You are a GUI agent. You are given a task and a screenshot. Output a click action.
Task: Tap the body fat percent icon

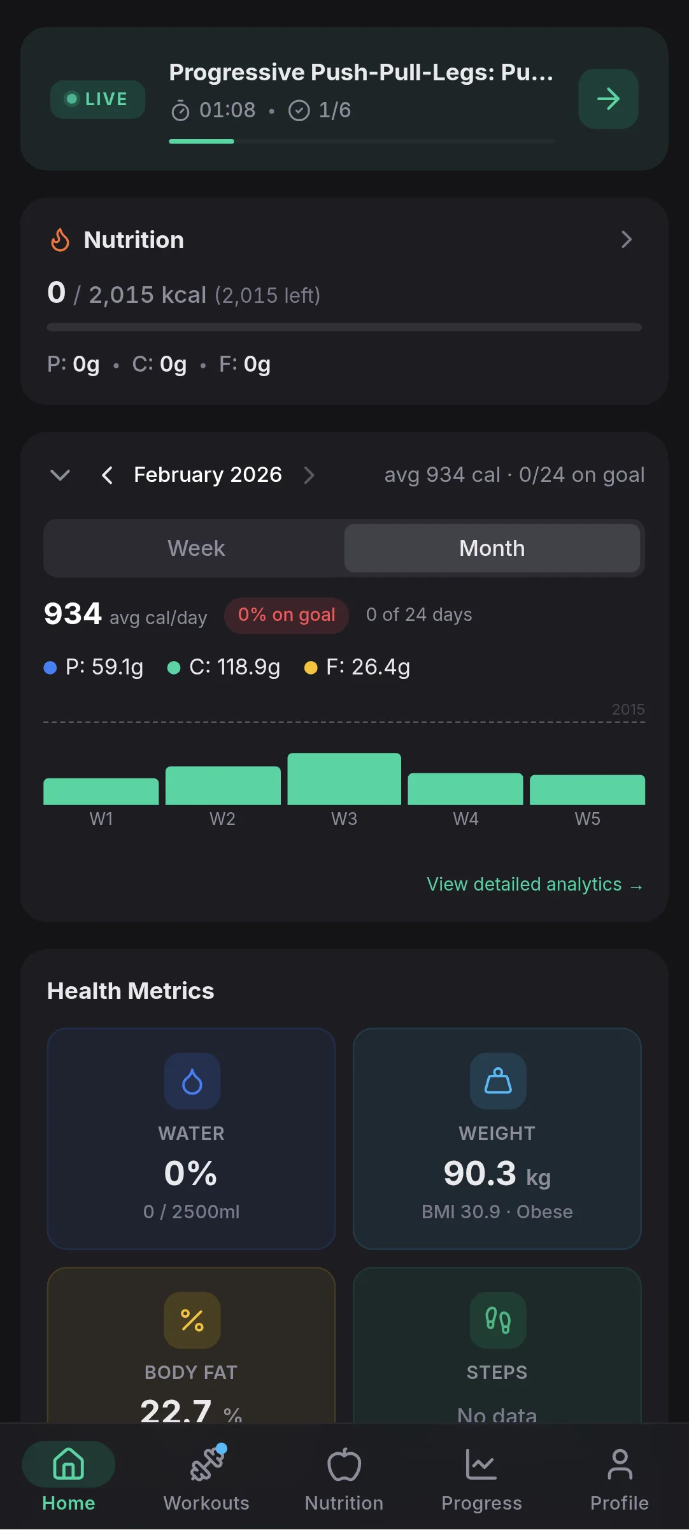click(x=192, y=1320)
